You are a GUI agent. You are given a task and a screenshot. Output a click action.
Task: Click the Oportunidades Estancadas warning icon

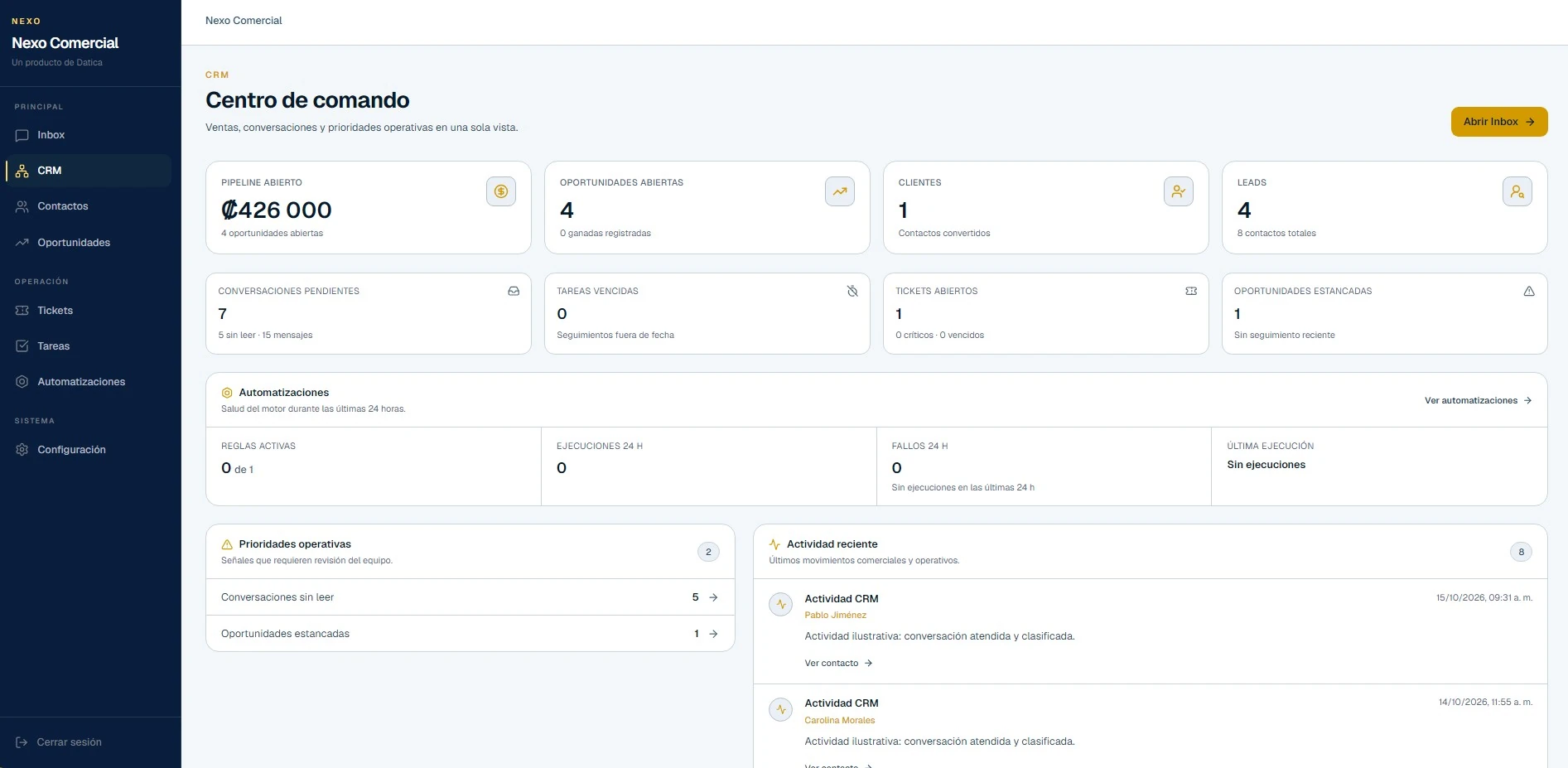[1529, 292]
